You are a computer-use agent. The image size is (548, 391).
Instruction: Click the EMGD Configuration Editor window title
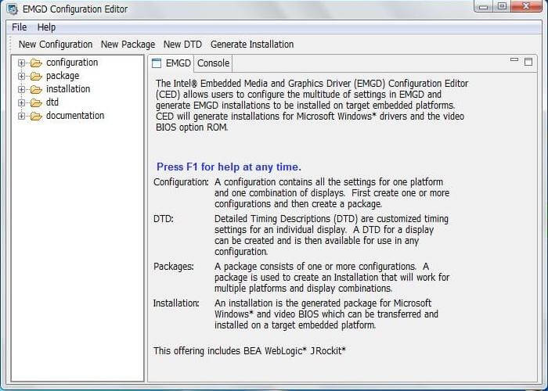pos(75,9)
